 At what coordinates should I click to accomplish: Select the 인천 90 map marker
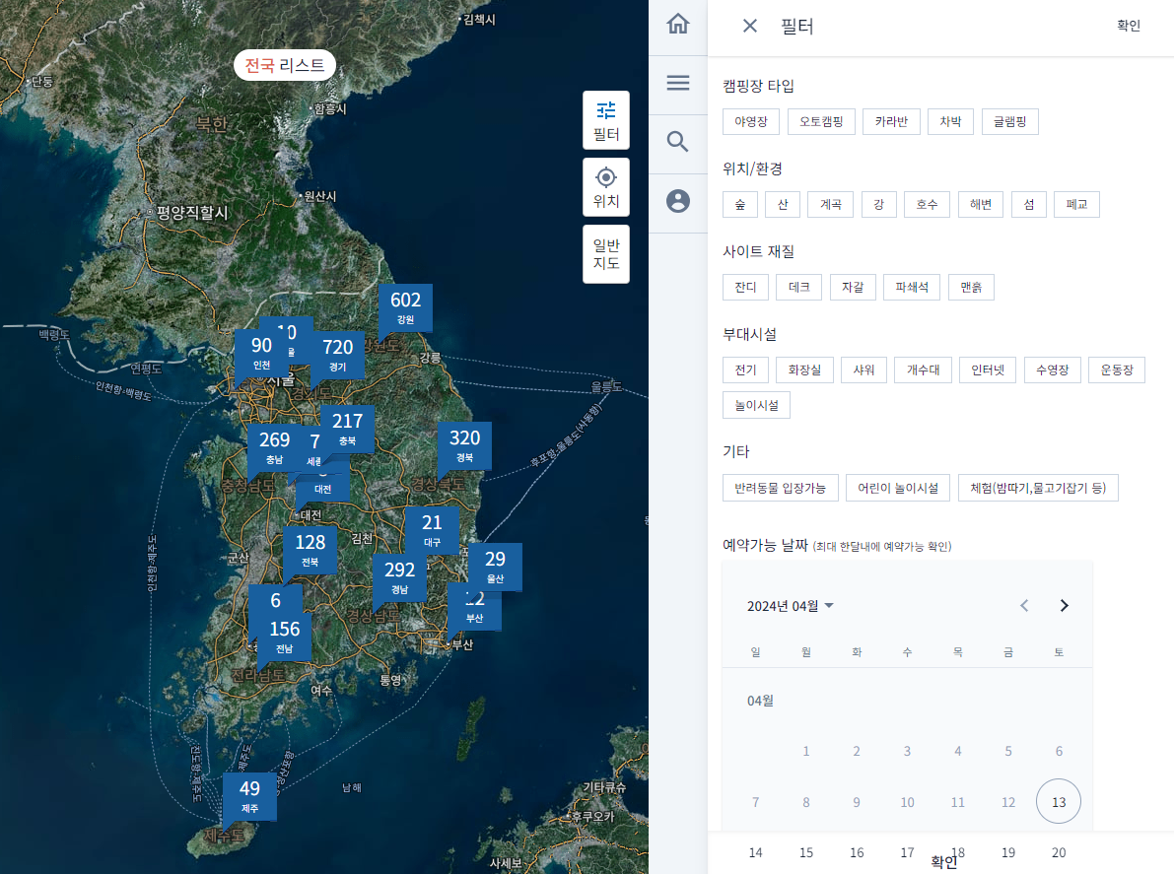click(x=261, y=353)
